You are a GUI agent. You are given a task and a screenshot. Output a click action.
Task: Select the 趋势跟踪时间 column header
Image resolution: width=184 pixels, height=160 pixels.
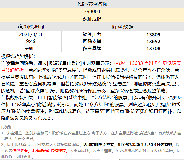coord(31,27)
